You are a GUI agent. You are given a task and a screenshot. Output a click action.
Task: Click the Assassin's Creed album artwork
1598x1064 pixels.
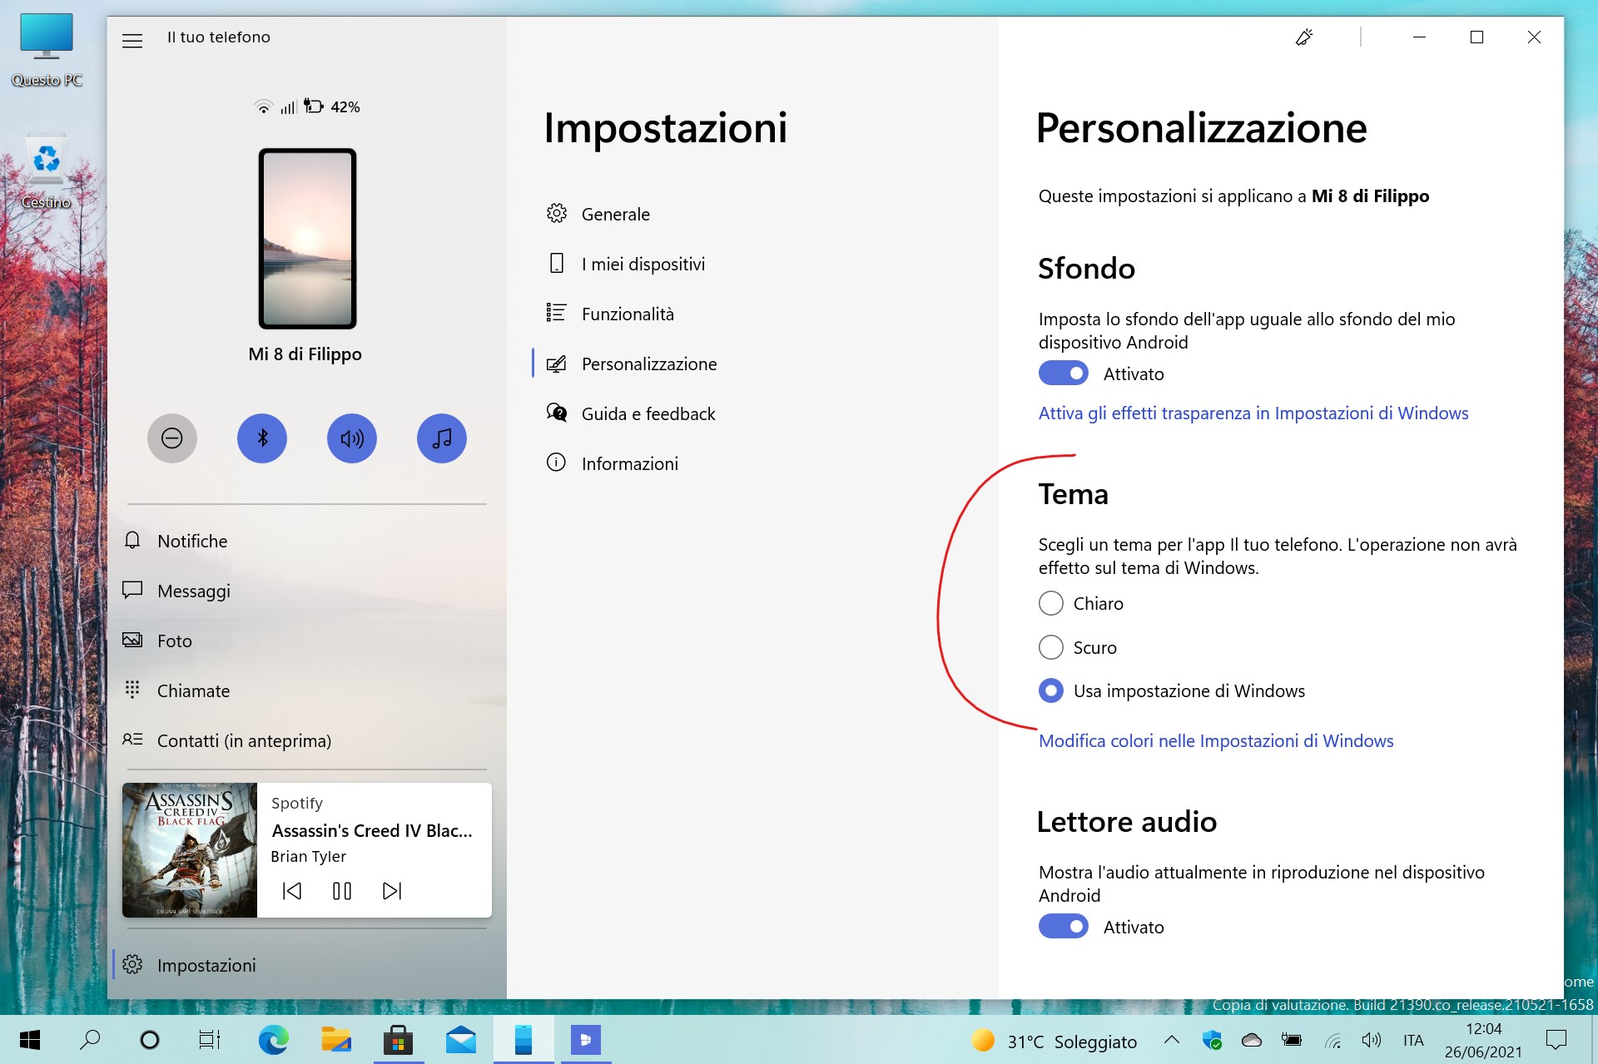coord(190,850)
